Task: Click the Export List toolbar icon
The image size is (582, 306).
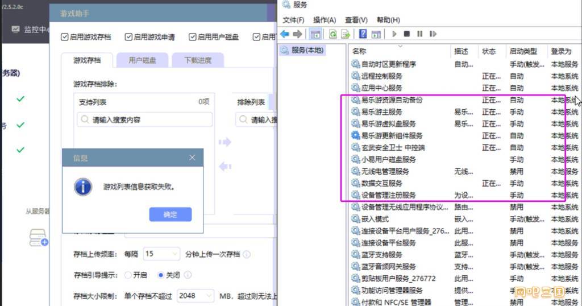Action: [345, 34]
